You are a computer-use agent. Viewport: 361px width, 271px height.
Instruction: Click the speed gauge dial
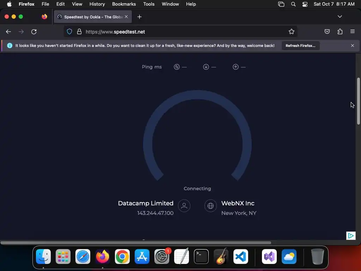(197, 136)
